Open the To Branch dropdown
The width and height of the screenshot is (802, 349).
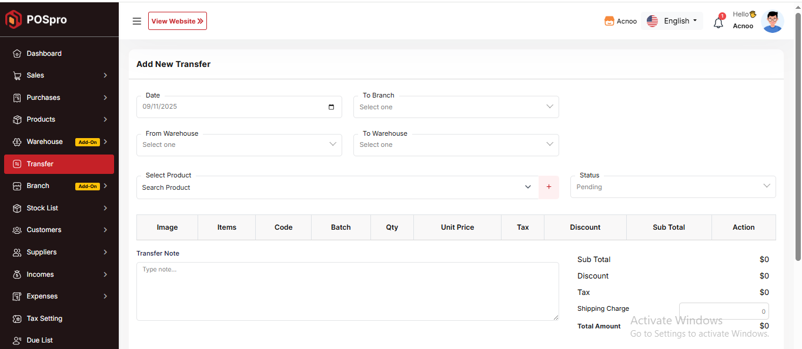(456, 107)
